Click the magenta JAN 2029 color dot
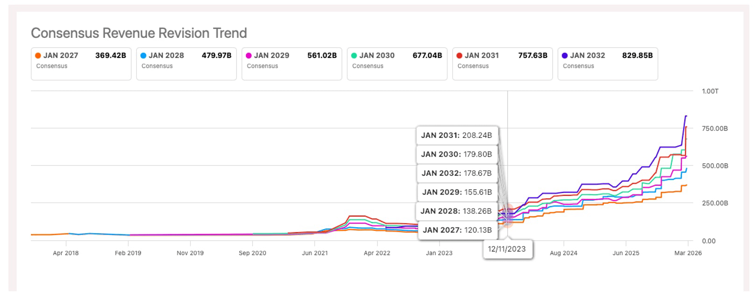 tap(249, 56)
